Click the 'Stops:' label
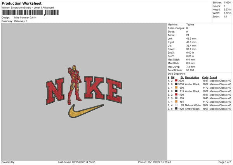The height and width of the screenshot is (165, 233). (171, 32)
